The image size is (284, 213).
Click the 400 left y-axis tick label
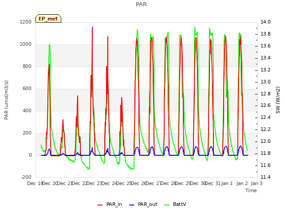[27, 111]
